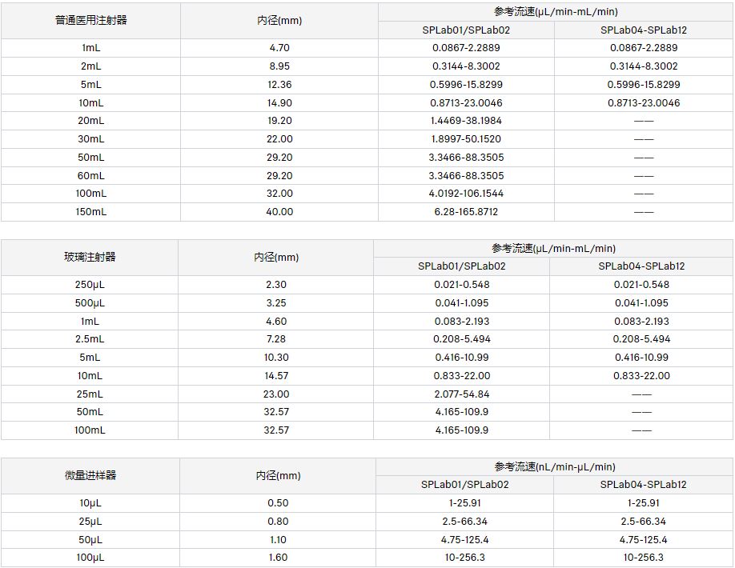Screen dimensions: 735x568
Task: Select the 2.5mL row label
Action: click(90, 339)
